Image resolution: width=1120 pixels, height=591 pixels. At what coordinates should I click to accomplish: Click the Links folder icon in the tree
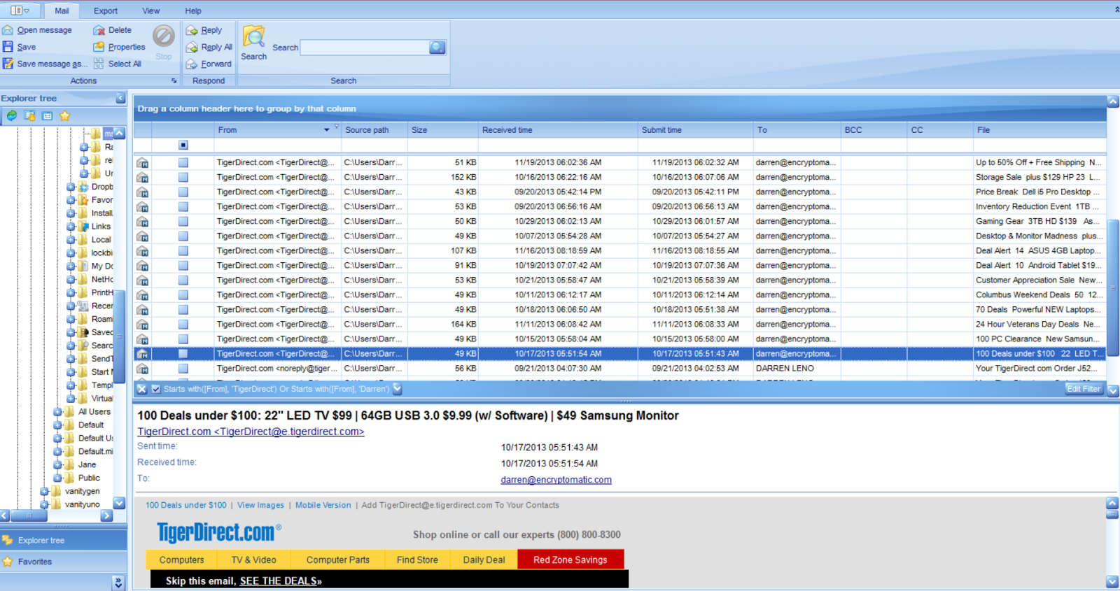[84, 227]
